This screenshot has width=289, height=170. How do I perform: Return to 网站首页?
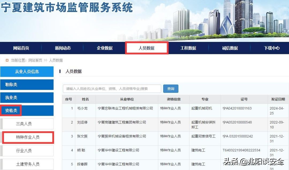pyautogui.click(x=21, y=48)
